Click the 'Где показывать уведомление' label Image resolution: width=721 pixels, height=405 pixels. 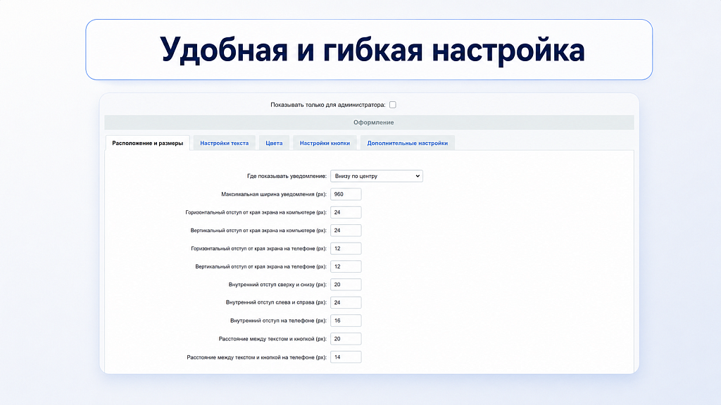pyautogui.click(x=287, y=176)
